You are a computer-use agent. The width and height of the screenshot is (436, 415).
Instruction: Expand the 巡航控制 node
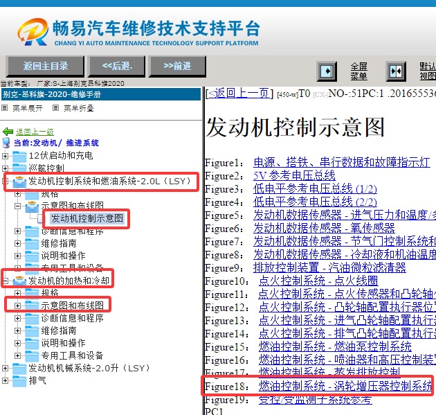(x=5, y=168)
